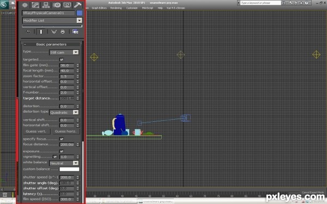Click the custom balance white color swatch
Viewport: 327px width, 204px height.
pyautogui.click(x=69, y=169)
